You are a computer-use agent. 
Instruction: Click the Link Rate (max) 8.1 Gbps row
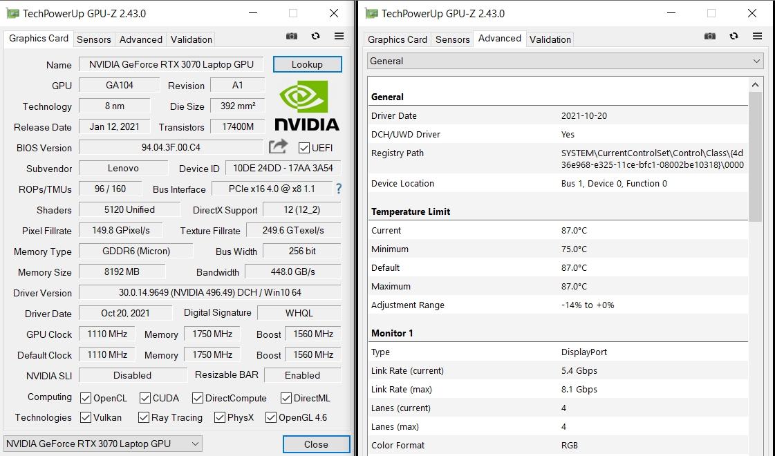click(558, 389)
